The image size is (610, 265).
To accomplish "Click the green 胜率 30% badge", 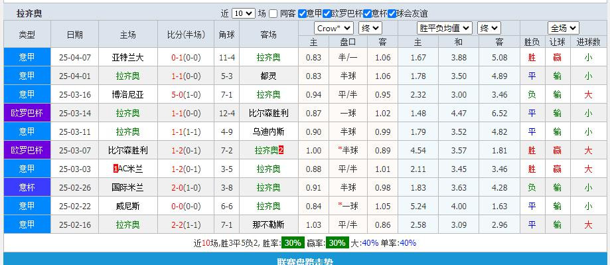I will (293, 243).
